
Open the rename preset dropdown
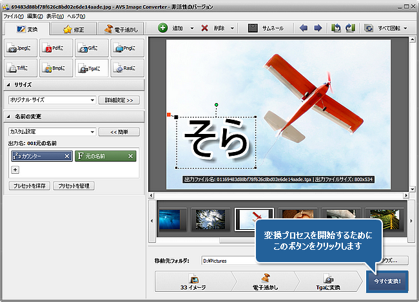point(92,132)
